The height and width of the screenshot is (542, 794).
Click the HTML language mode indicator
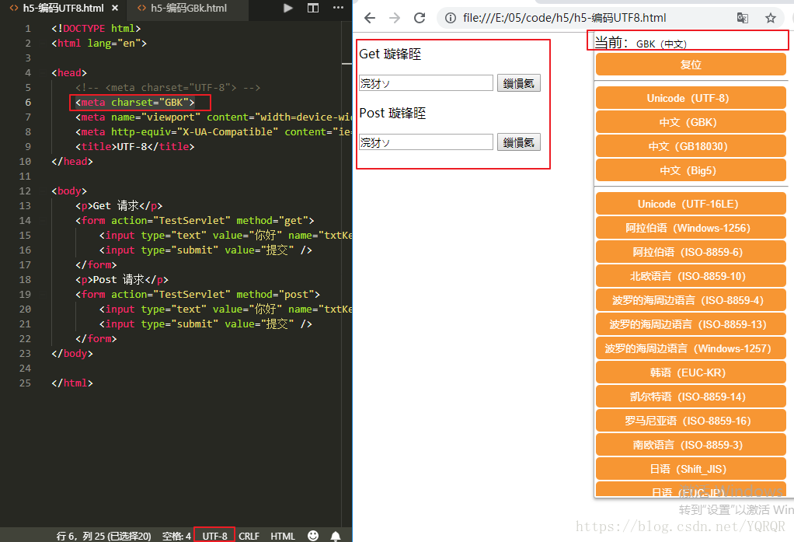(283, 536)
